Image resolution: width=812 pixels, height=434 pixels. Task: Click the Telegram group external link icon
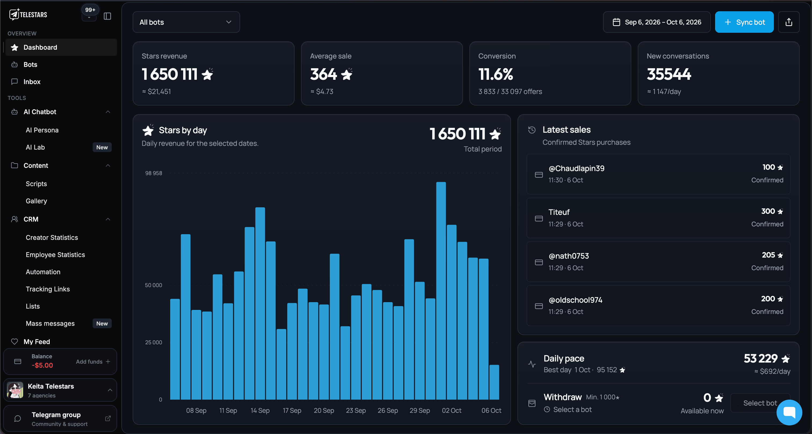point(108,418)
